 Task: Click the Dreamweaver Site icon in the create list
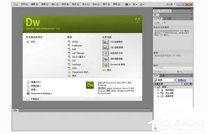69,72
